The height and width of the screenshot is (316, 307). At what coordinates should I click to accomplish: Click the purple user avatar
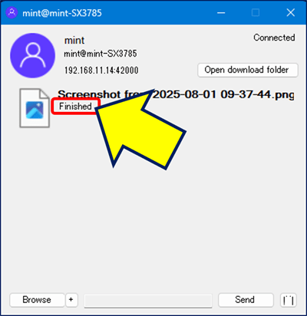(32, 55)
